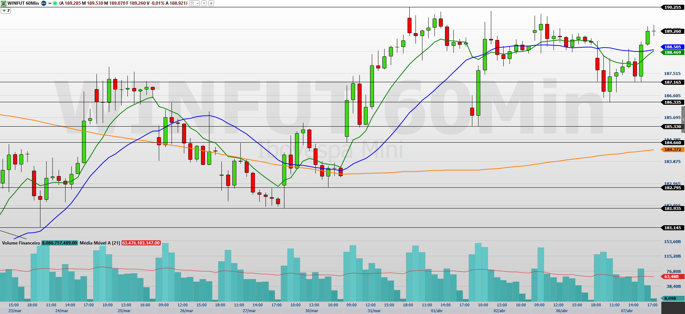Click the plus button to add chart
The width and height of the screenshot is (685, 314).
click(x=211, y=3)
